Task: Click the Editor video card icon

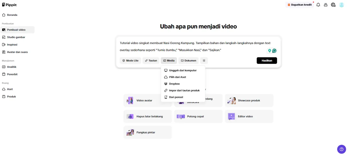Action: coord(231,116)
